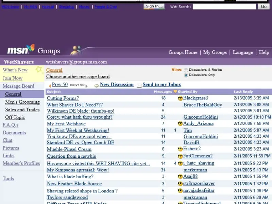Click the sunglasses smiley beside i_hate_shaving
This screenshot has height=204, width=272.
(x=180, y=163)
